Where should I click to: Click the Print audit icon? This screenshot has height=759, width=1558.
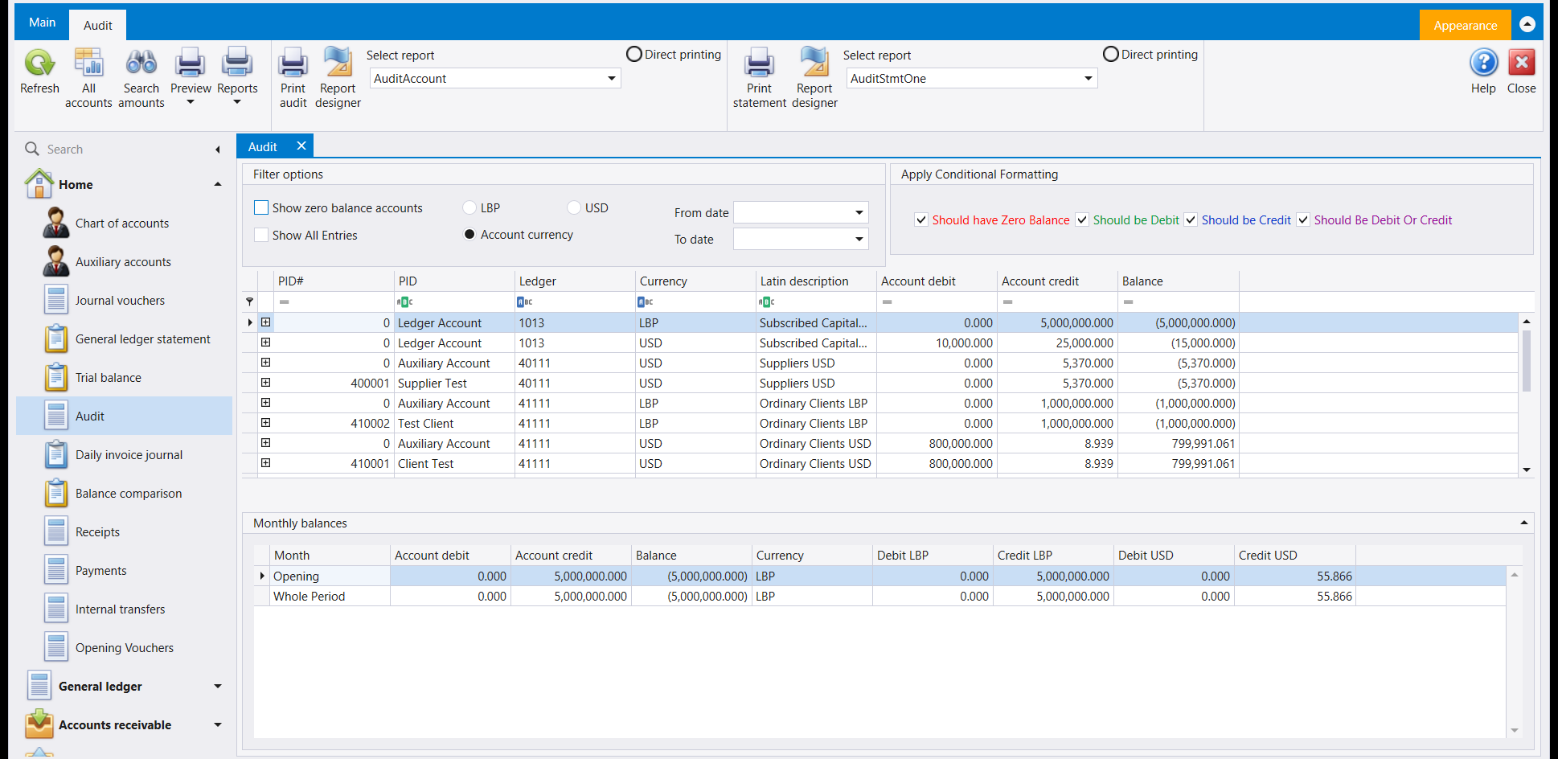[x=293, y=64]
